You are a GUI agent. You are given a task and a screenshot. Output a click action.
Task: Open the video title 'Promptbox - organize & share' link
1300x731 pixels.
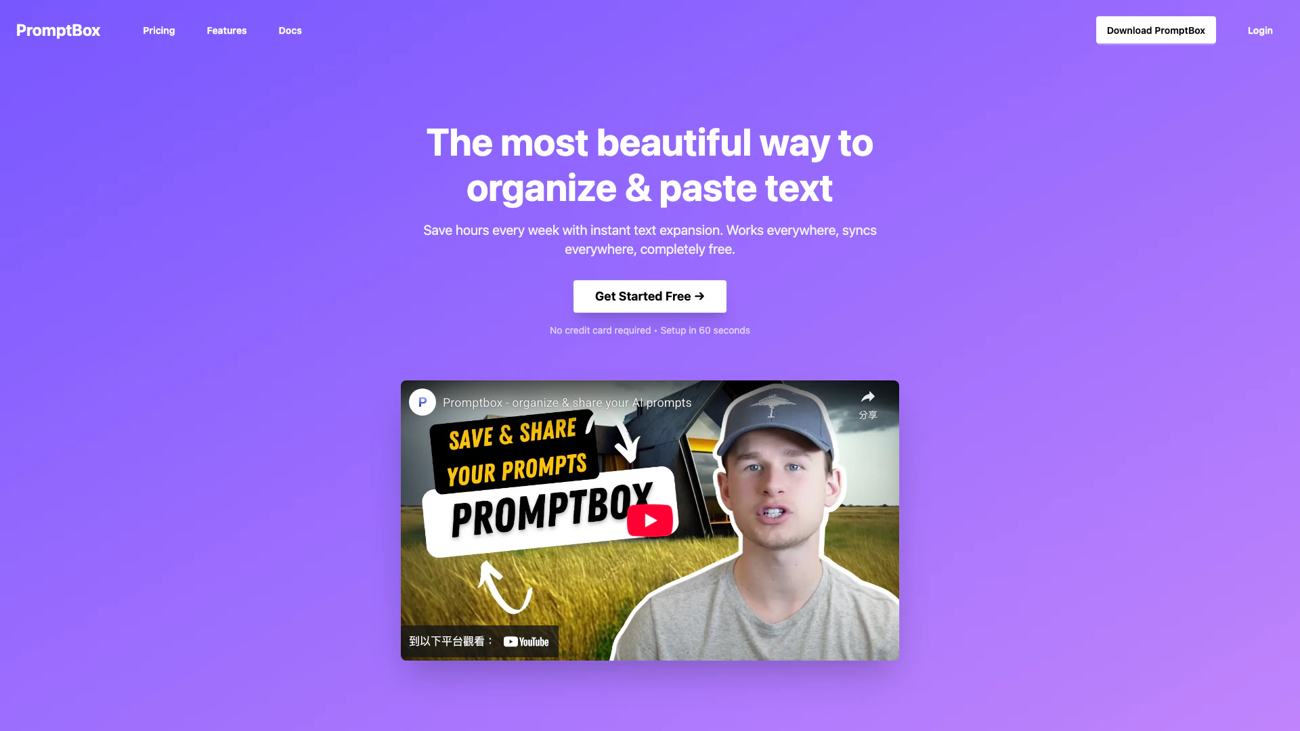click(x=567, y=403)
